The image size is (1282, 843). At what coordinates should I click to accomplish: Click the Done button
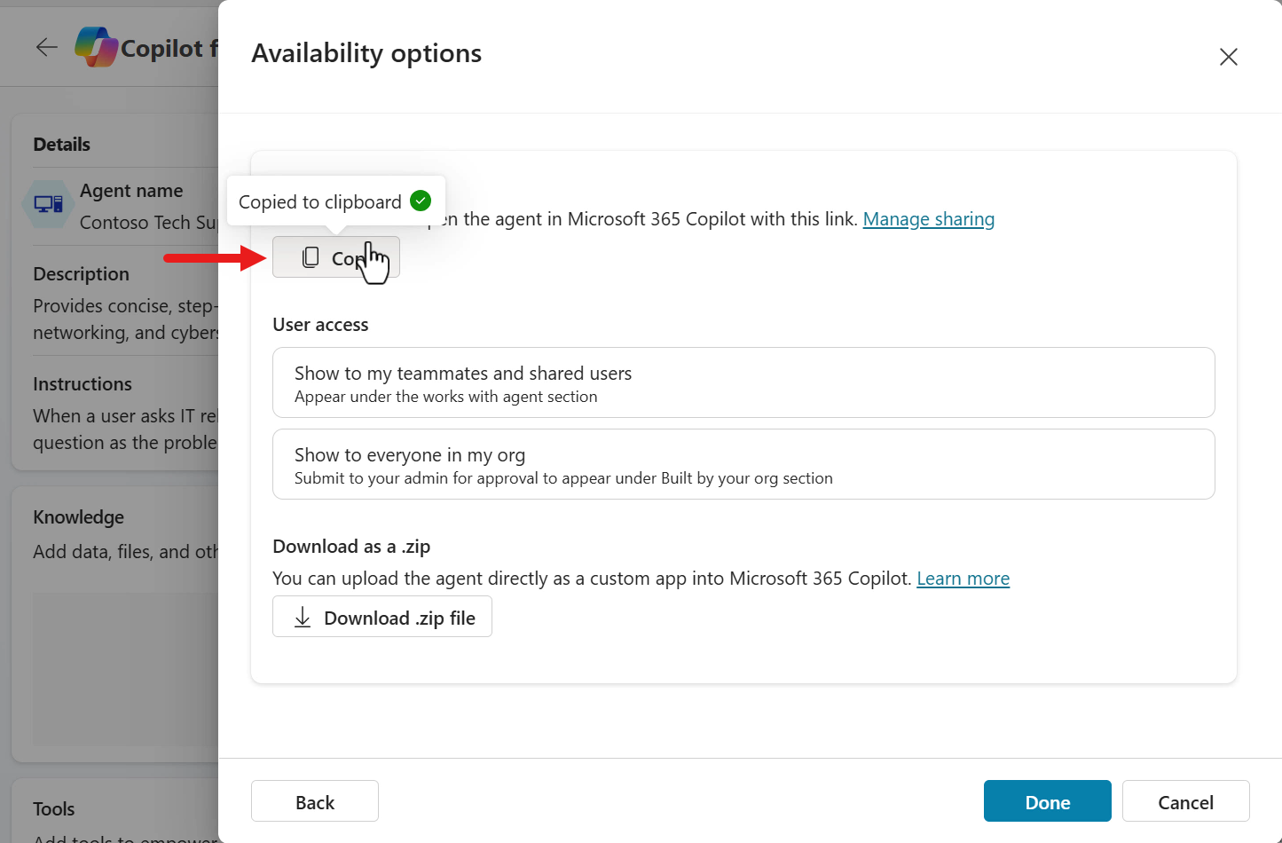[1047, 801]
